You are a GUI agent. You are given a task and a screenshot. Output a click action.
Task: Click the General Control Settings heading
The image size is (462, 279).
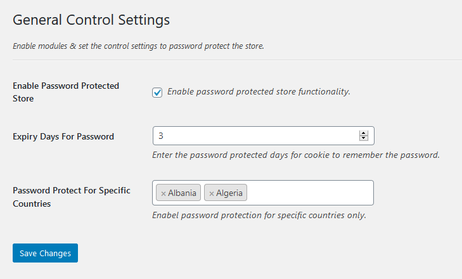(91, 20)
